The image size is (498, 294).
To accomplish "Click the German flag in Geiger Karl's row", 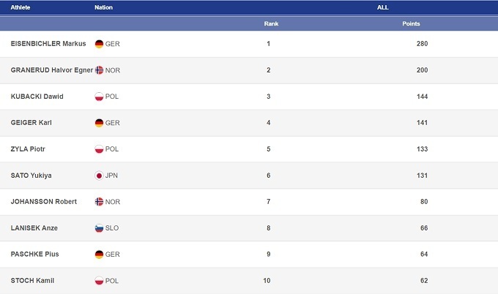I will (x=99, y=123).
